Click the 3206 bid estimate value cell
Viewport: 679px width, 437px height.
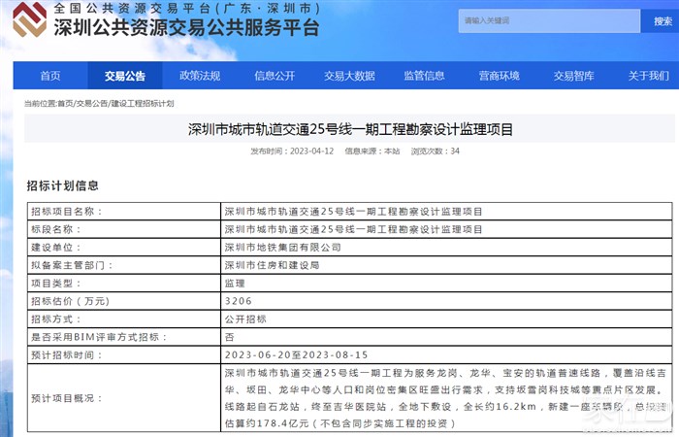238,300
